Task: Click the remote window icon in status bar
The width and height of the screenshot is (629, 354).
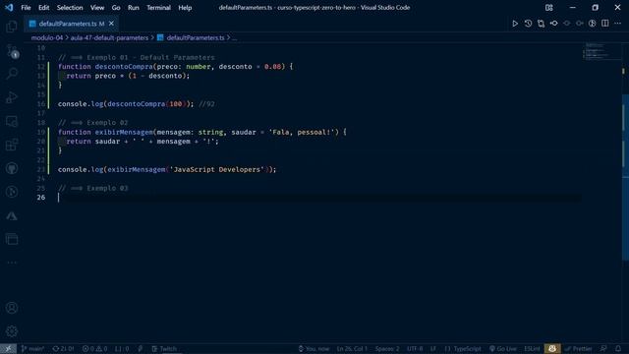Action: 8,349
